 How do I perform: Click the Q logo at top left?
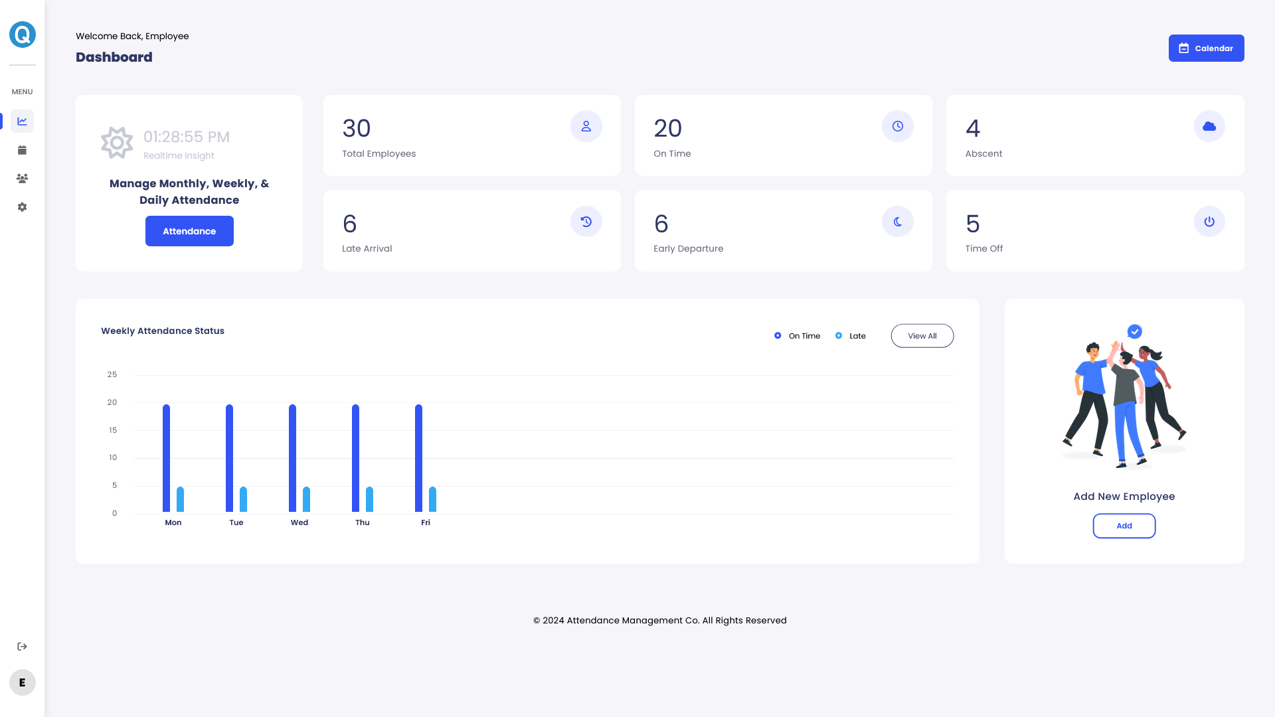23,35
